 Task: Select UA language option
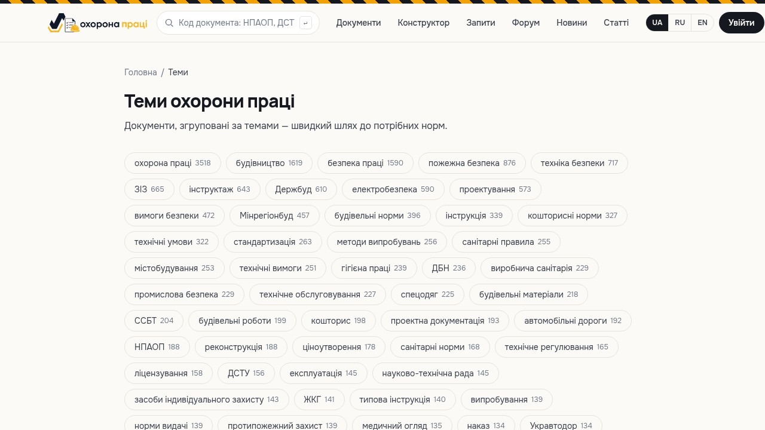coord(657,23)
